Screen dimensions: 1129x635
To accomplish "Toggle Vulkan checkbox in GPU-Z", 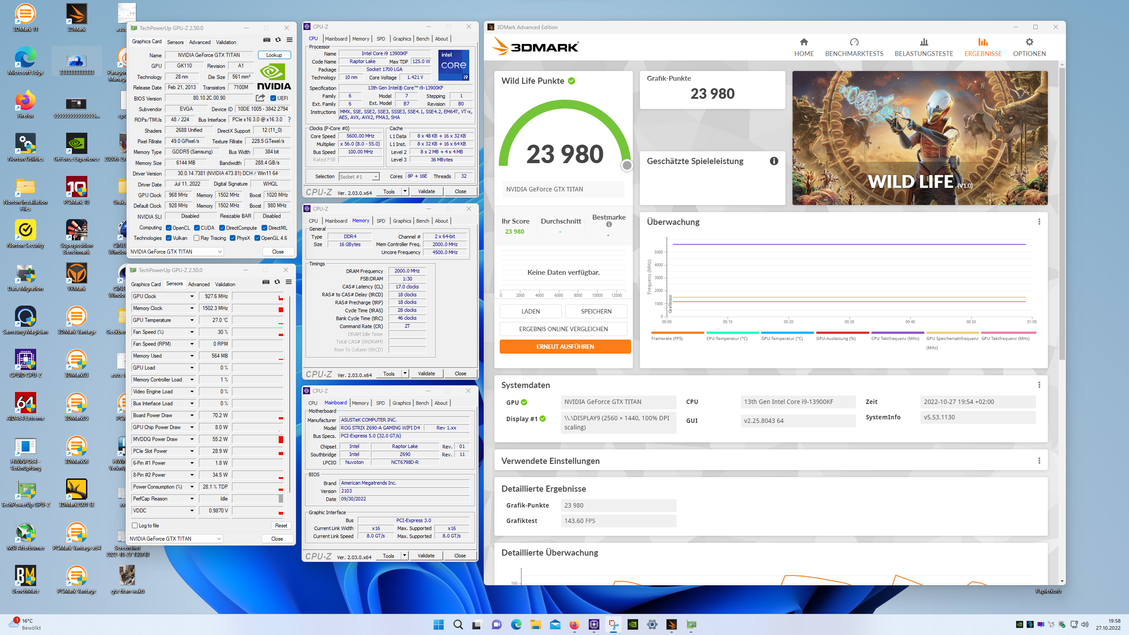I will point(168,238).
